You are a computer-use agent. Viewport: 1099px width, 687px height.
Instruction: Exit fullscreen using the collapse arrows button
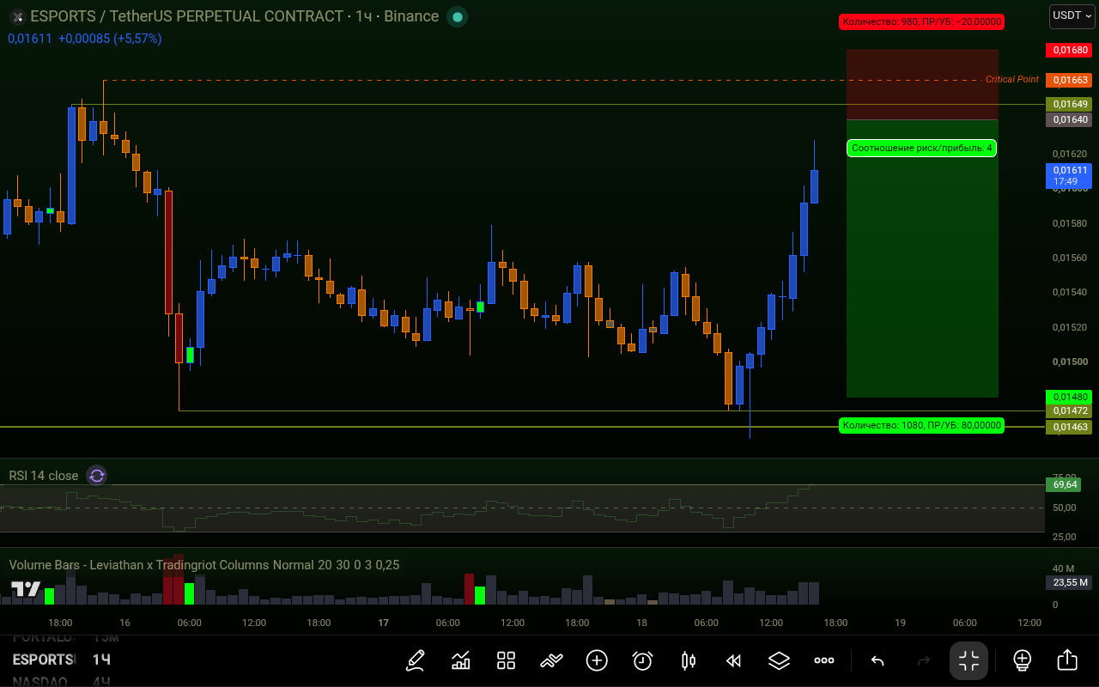point(968,660)
